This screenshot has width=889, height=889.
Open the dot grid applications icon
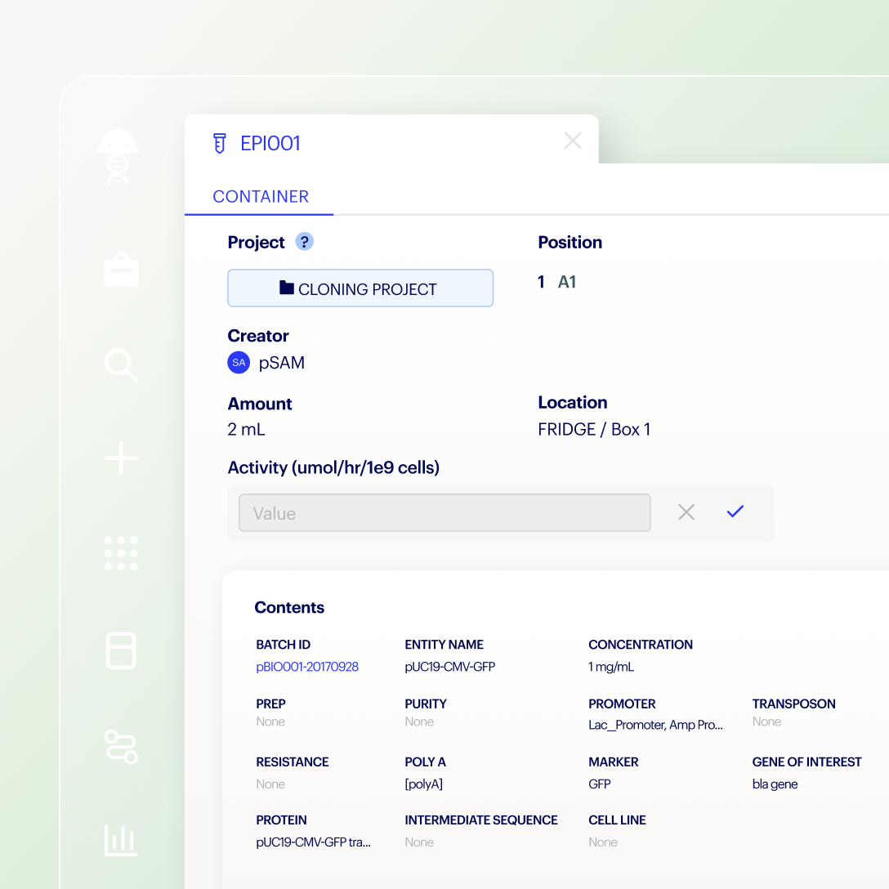pos(121,553)
